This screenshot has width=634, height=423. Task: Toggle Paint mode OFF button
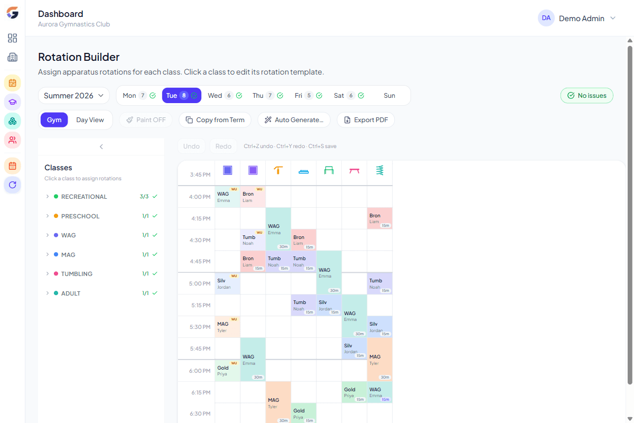(x=146, y=120)
